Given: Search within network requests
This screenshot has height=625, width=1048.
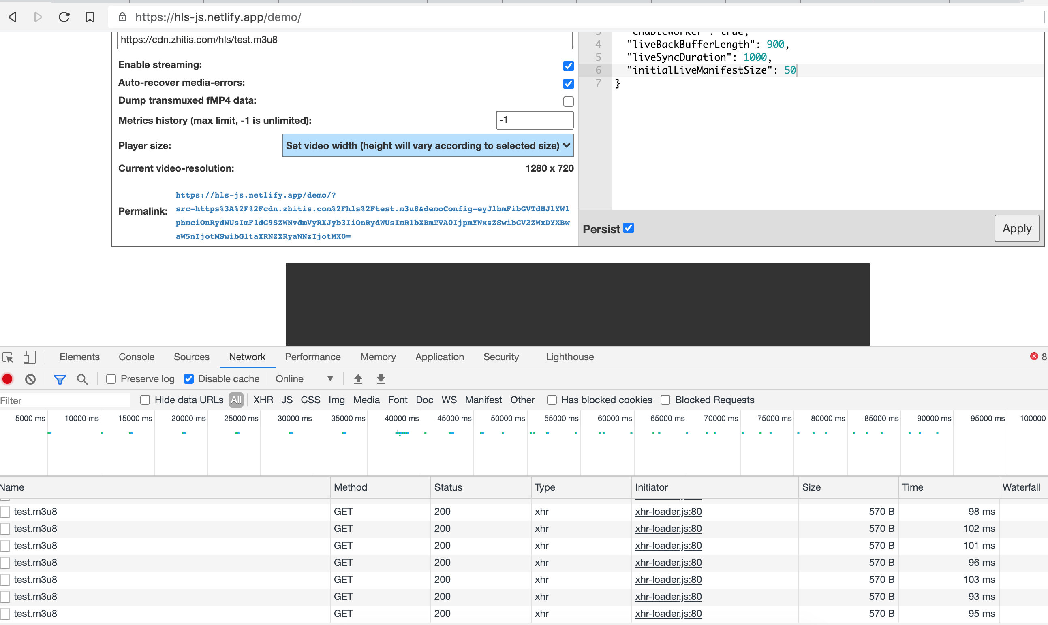Looking at the screenshot, I should click(83, 378).
